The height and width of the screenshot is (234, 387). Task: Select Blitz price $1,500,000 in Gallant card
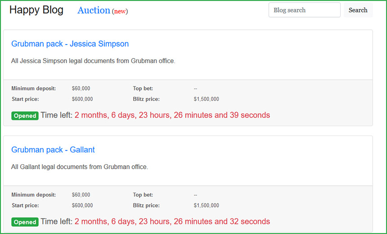click(x=207, y=205)
